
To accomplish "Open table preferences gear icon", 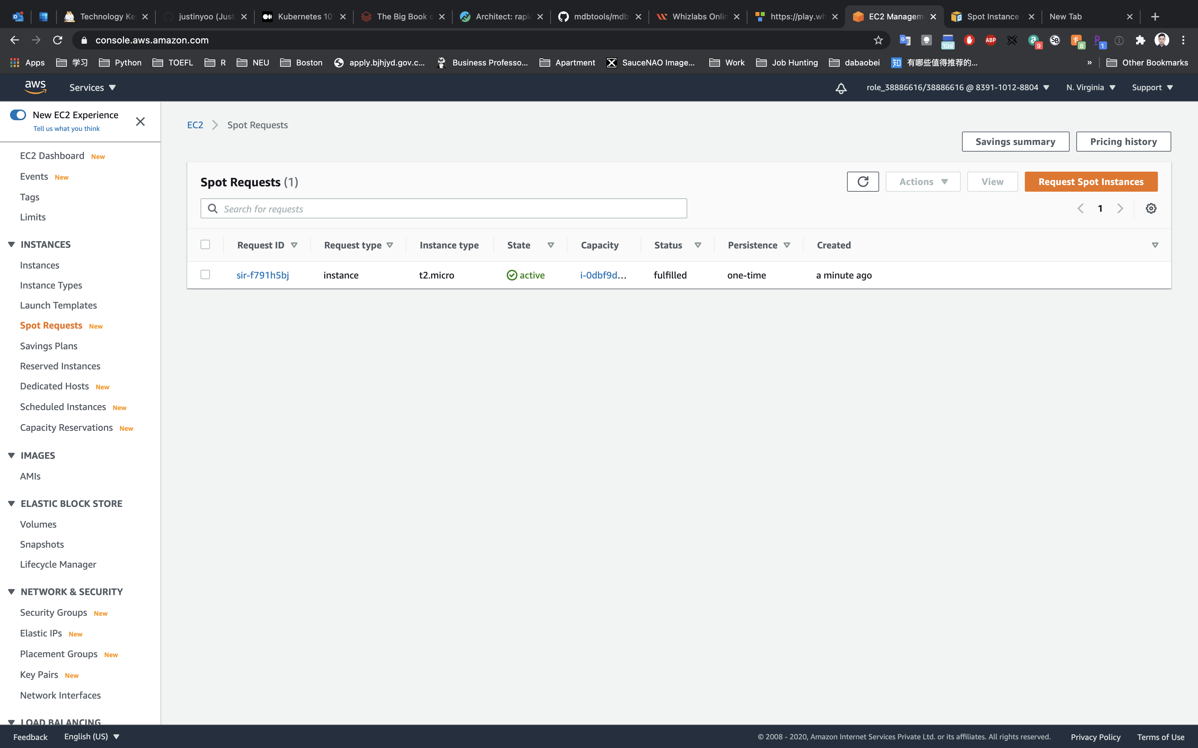I will (1151, 208).
